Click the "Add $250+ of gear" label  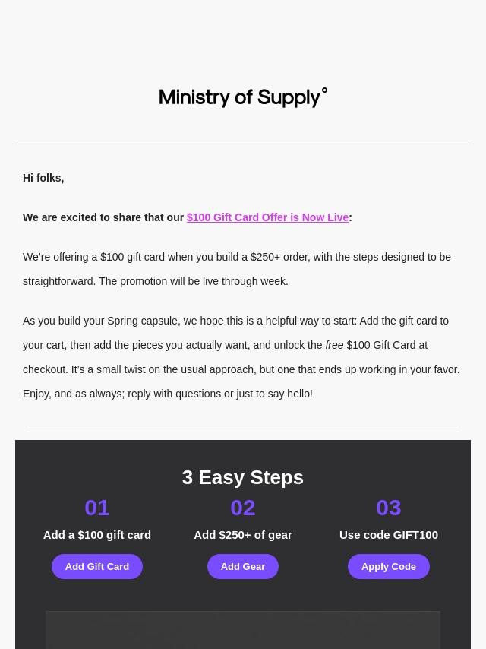pos(243,534)
